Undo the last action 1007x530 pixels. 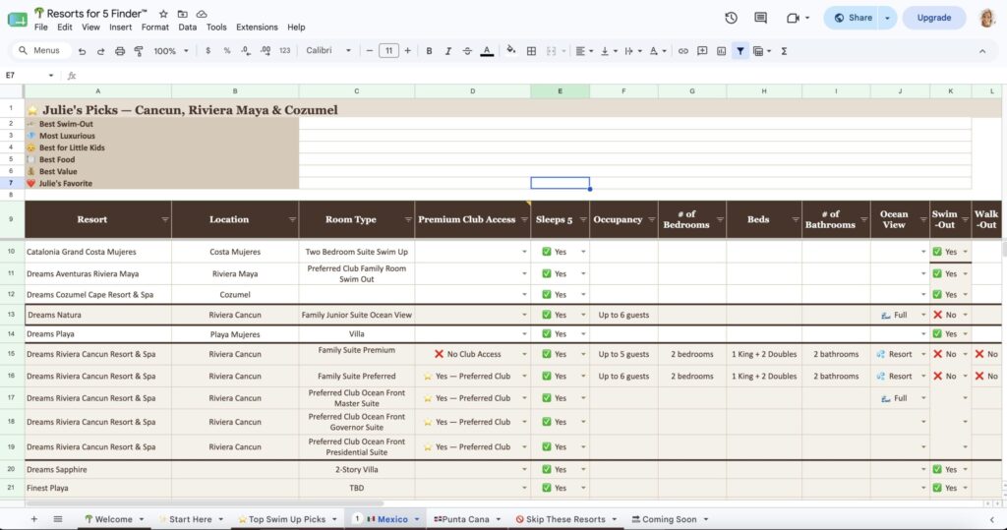pyautogui.click(x=82, y=51)
